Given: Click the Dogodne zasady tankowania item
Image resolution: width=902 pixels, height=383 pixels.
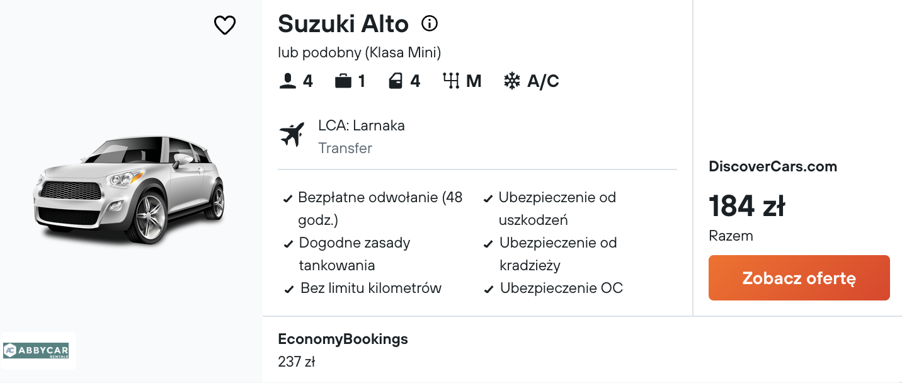Looking at the screenshot, I should [354, 254].
